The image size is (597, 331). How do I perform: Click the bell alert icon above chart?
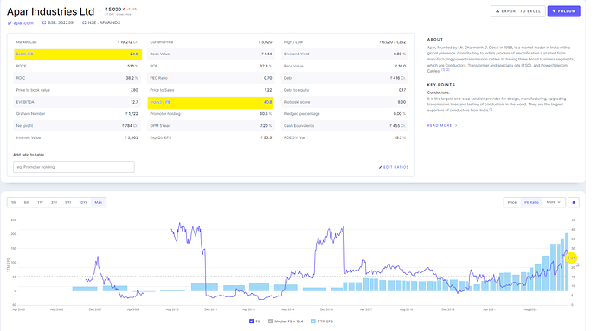tap(574, 202)
